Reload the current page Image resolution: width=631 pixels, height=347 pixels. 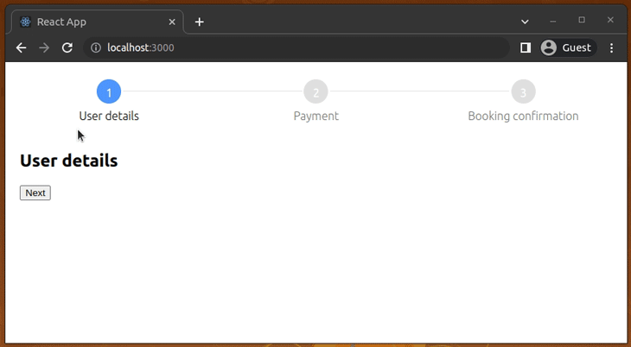[67, 47]
